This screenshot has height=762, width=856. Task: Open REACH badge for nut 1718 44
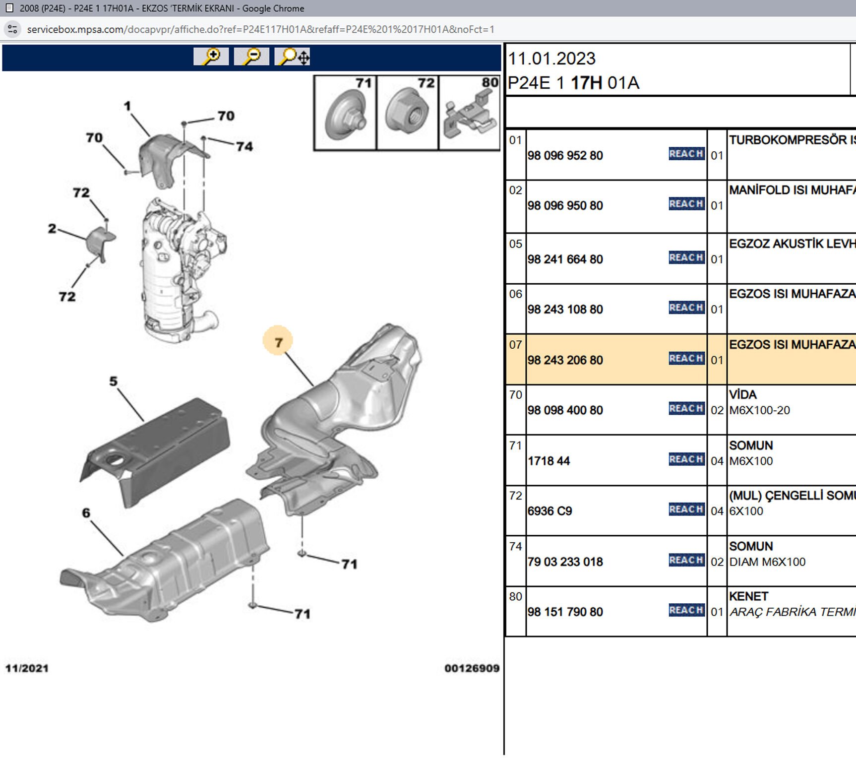[686, 459]
